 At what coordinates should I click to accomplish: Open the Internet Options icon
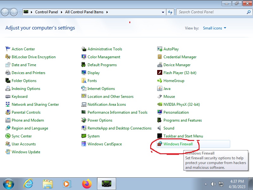coord(84,88)
